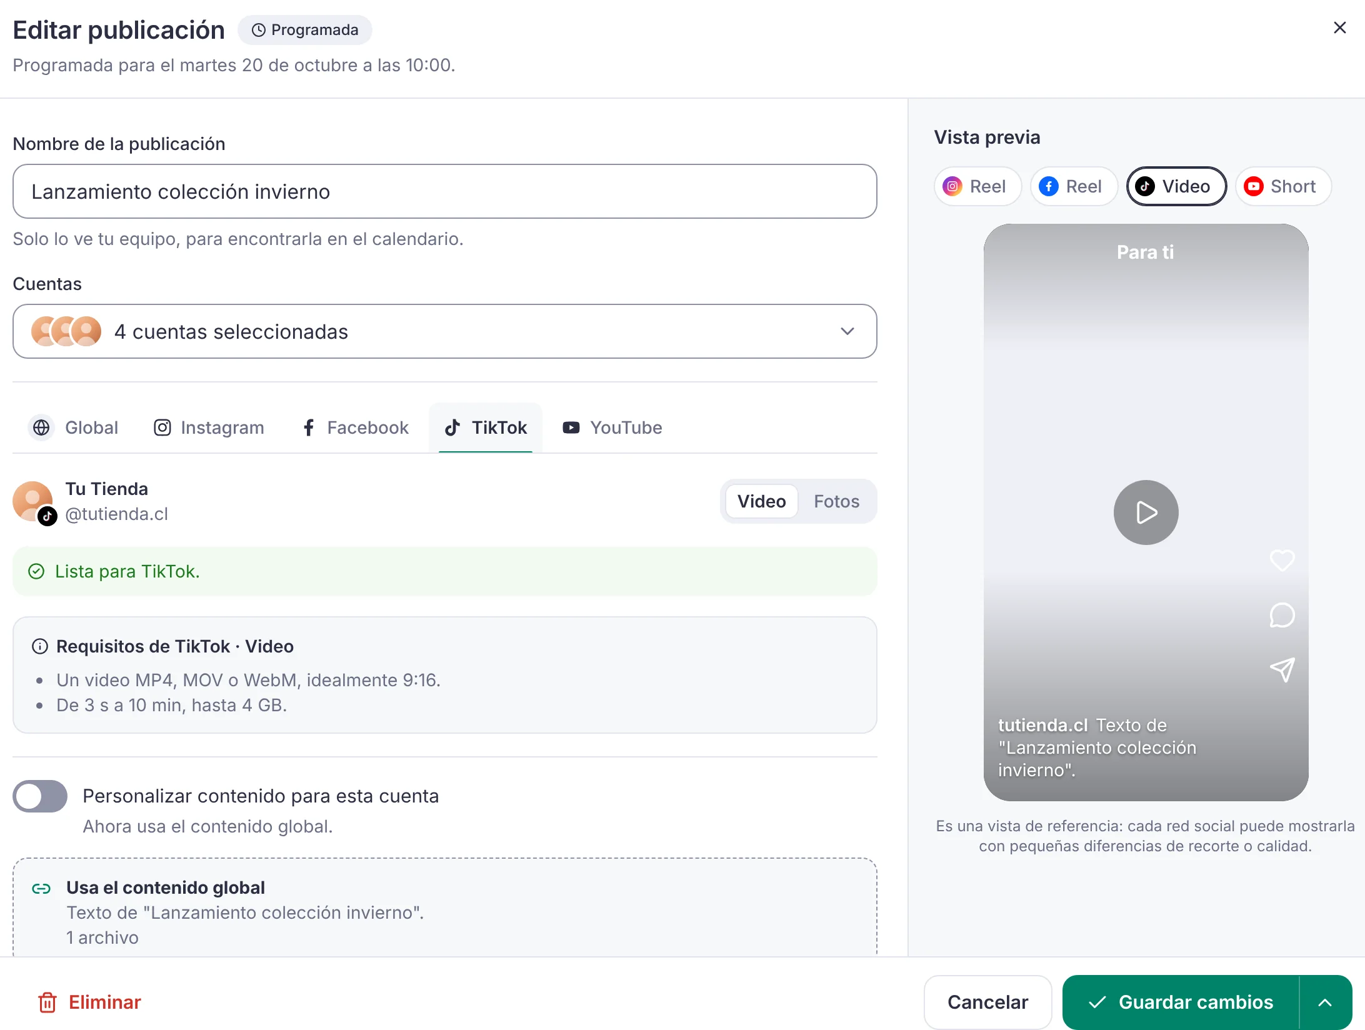Click the clock icon in Programada badge
This screenshot has height=1030, width=1365.
(x=258, y=30)
